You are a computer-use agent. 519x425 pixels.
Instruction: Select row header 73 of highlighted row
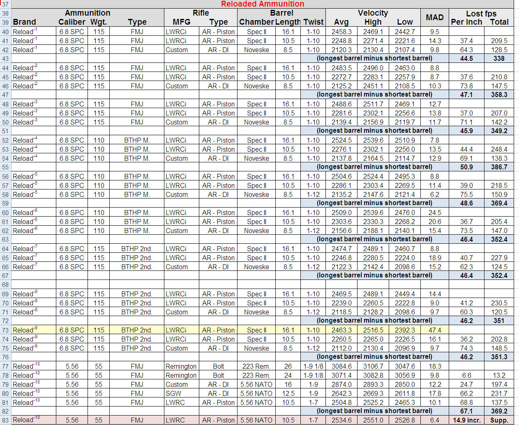[5, 330]
